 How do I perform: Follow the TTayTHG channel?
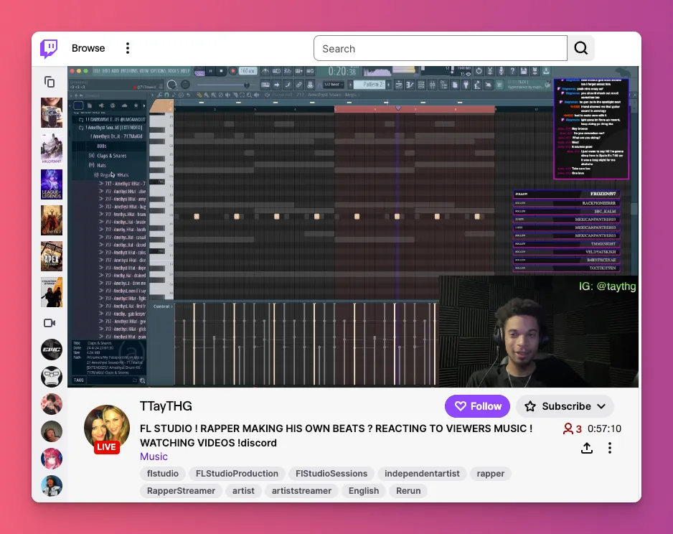[x=477, y=406]
